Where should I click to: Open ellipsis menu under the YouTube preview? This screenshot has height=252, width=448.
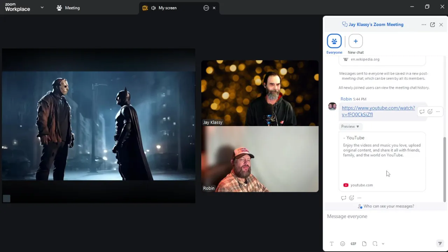(359, 198)
